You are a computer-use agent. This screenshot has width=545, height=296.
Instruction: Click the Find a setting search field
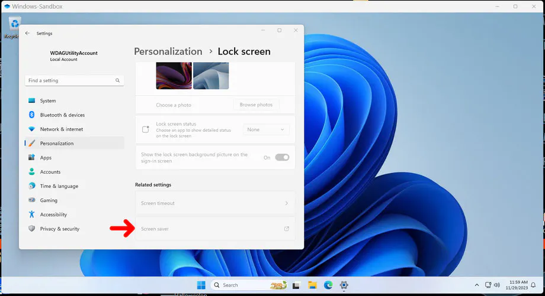pyautogui.click(x=75, y=80)
